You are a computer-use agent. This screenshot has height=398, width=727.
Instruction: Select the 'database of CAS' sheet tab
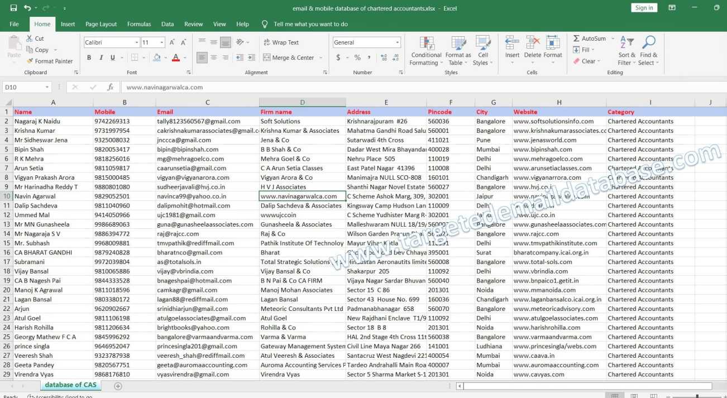tap(70, 385)
